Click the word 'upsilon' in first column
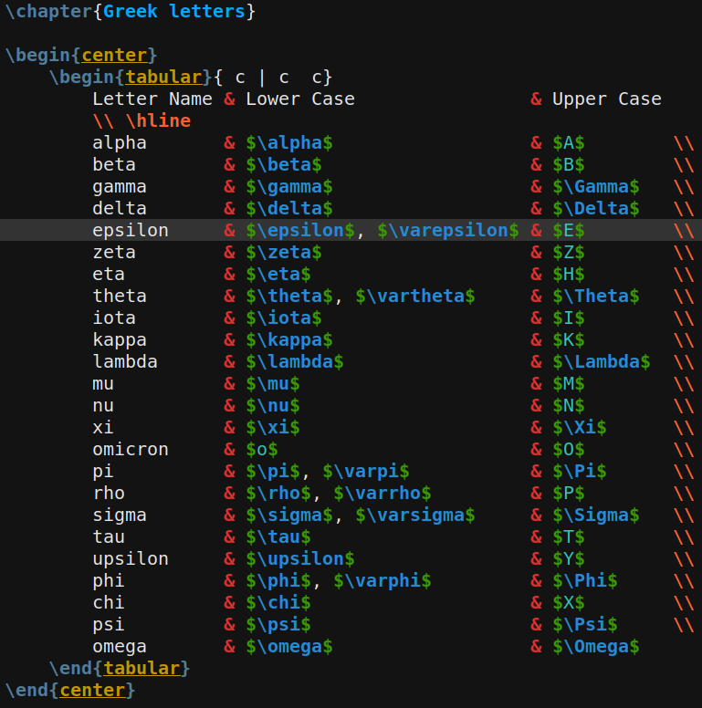 [131, 559]
